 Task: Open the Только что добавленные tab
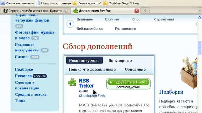pos(92,69)
